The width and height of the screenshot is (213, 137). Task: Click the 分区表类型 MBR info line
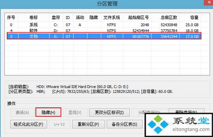tap(90, 91)
